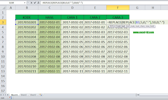Click new_text argument in REPLACE tooltip
Image resolution: width=168 pixels, height=100 pixels.
[150, 26]
